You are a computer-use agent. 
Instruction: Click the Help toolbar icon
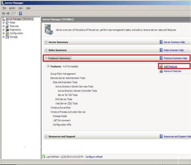[x=21, y=13]
